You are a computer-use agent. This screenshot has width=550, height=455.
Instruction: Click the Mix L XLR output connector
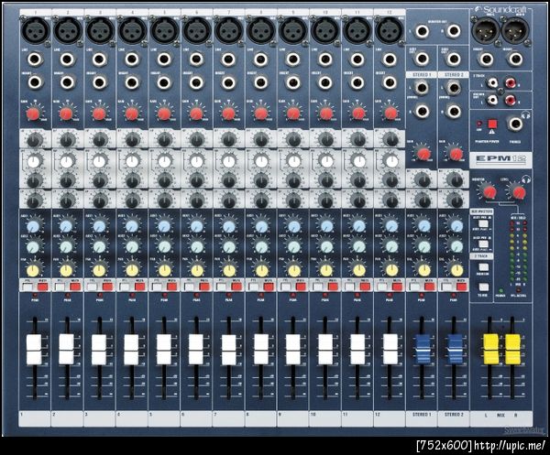[486, 31]
